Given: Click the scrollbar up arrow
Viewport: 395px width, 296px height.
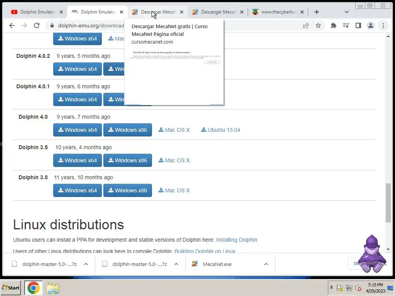Looking at the screenshot, I should (x=388, y=37).
